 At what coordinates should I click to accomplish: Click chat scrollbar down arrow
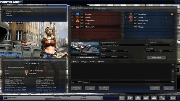coord(173,78)
